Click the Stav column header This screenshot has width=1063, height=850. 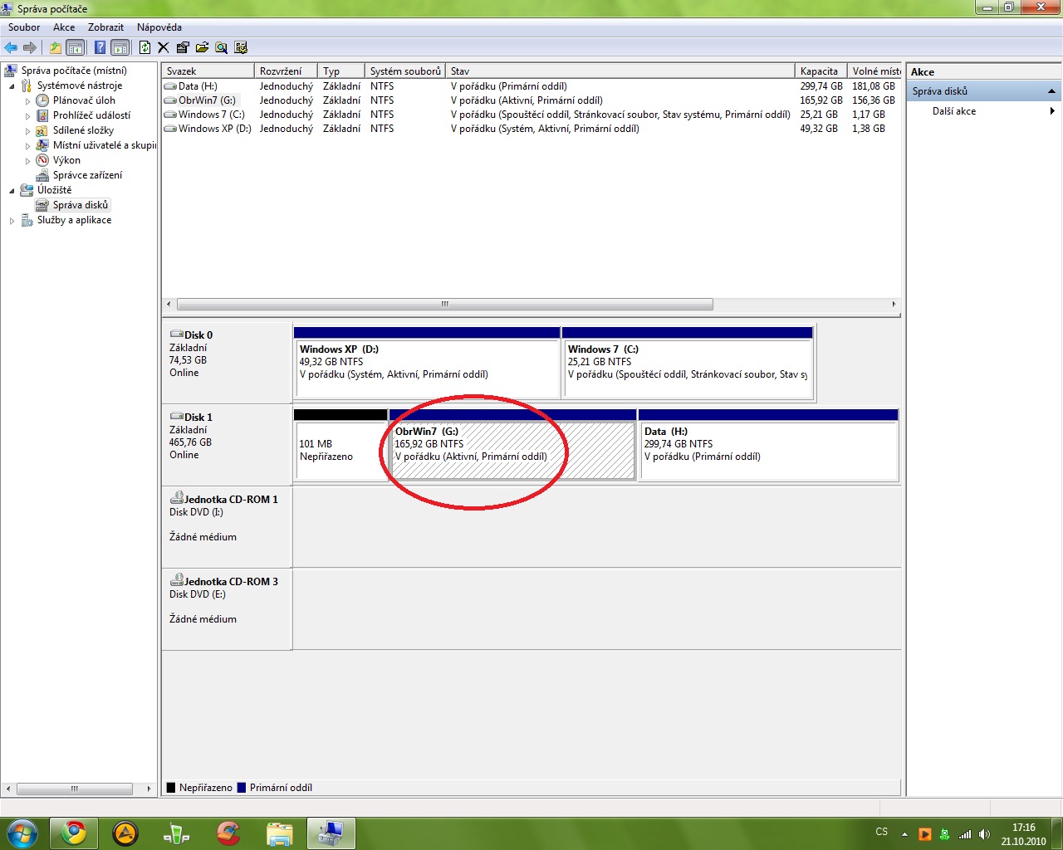620,71
